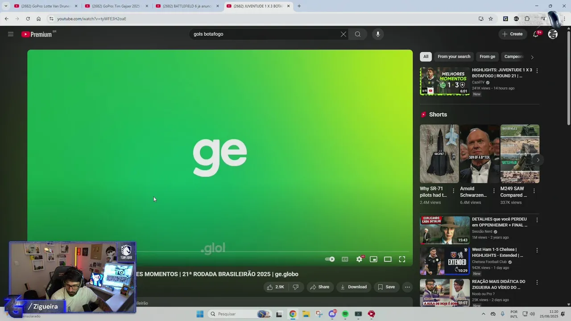Open the account avatar menu
571x321 pixels.
[553, 34]
